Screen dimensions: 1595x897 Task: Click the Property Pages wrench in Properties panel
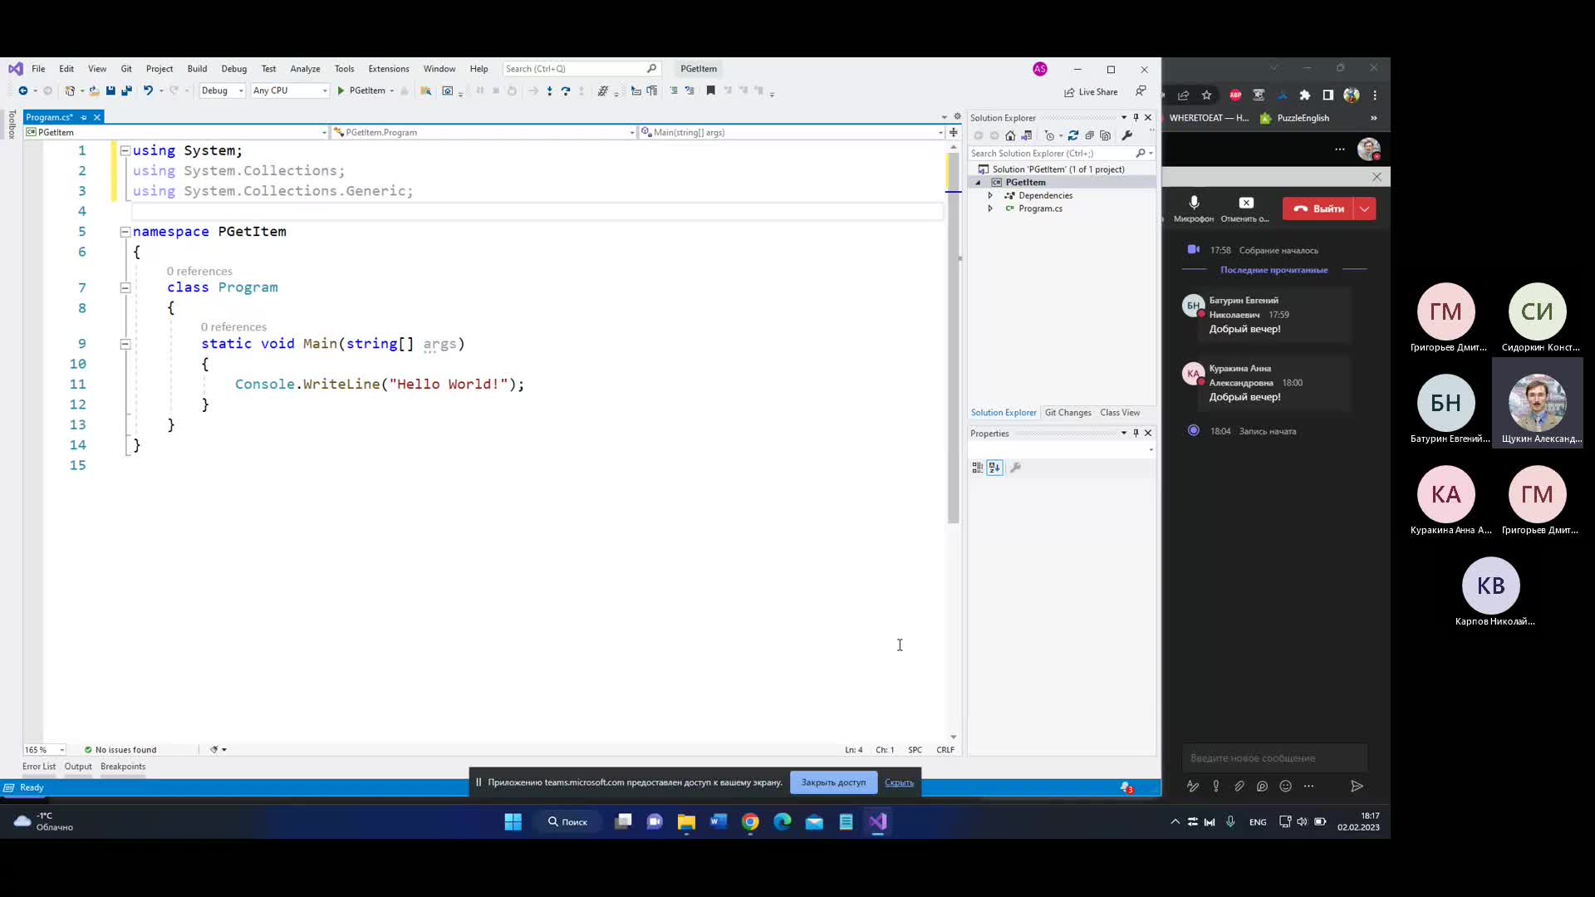(x=1015, y=468)
